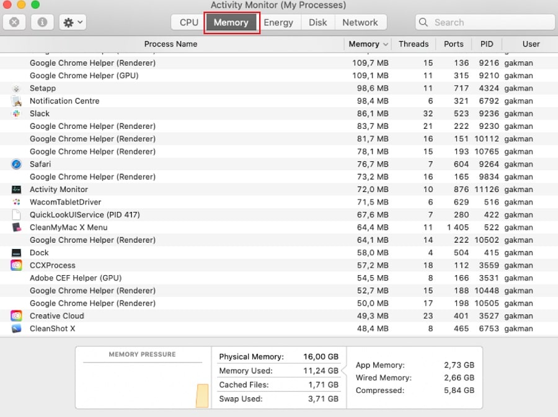The height and width of the screenshot is (417, 558).
Task: Select the CCXProcess name
Action: [x=53, y=266]
